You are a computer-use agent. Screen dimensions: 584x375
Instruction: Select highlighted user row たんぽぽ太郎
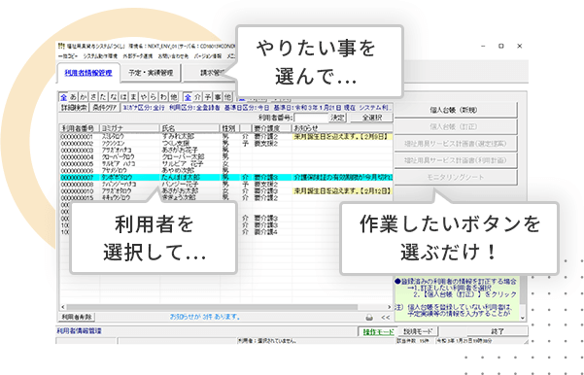point(226,177)
